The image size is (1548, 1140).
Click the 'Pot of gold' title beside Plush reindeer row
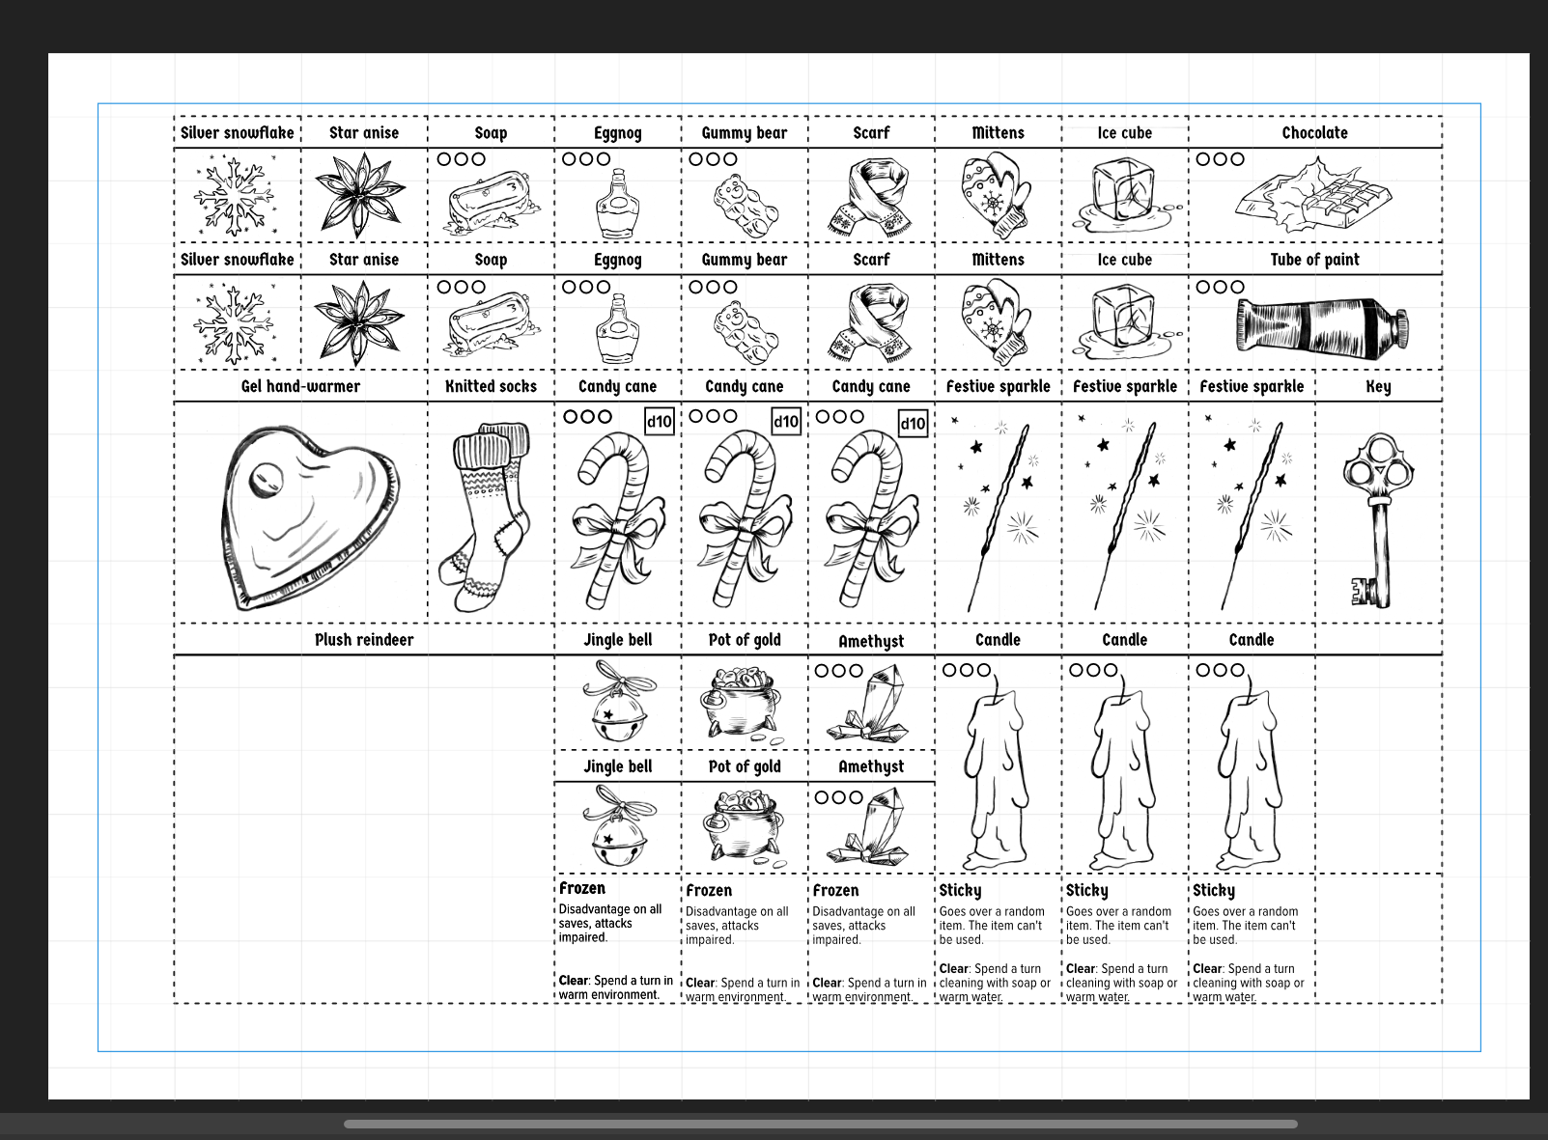pos(745,640)
